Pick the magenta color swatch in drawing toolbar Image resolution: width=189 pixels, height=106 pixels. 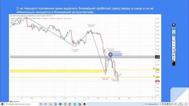173,62
